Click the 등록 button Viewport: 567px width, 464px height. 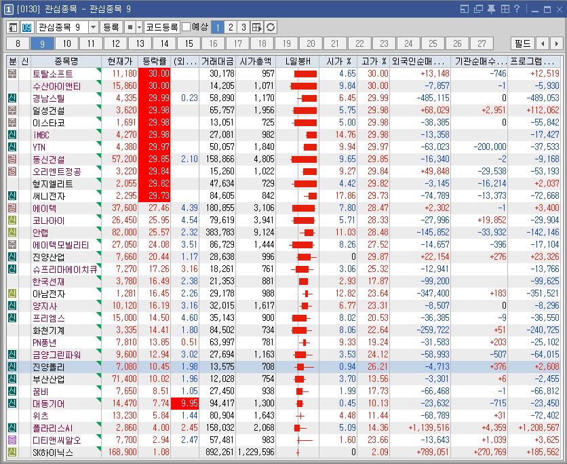click(111, 28)
